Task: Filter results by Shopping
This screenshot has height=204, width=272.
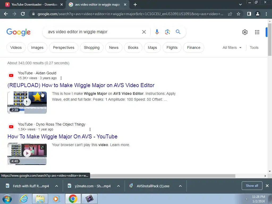Action: coord(92,48)
